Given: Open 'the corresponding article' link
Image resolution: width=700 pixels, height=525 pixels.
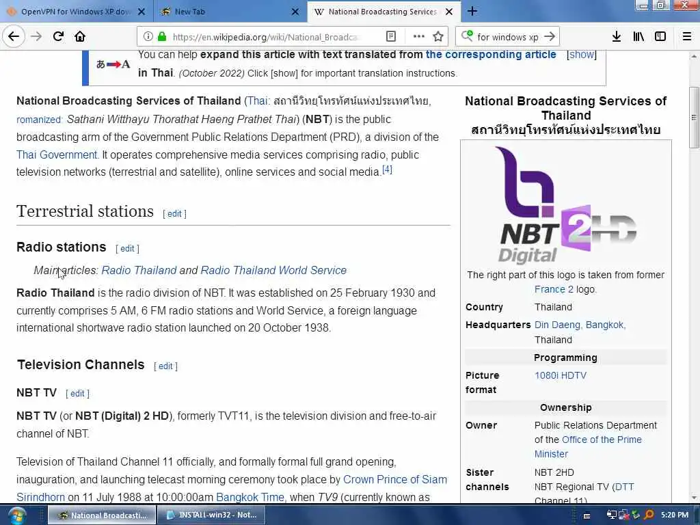Looking at the screenshot, I should [x=491, y=55].
